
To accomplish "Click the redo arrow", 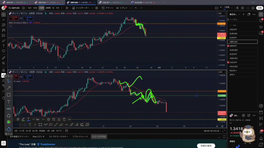I will [x=141, y=8].
